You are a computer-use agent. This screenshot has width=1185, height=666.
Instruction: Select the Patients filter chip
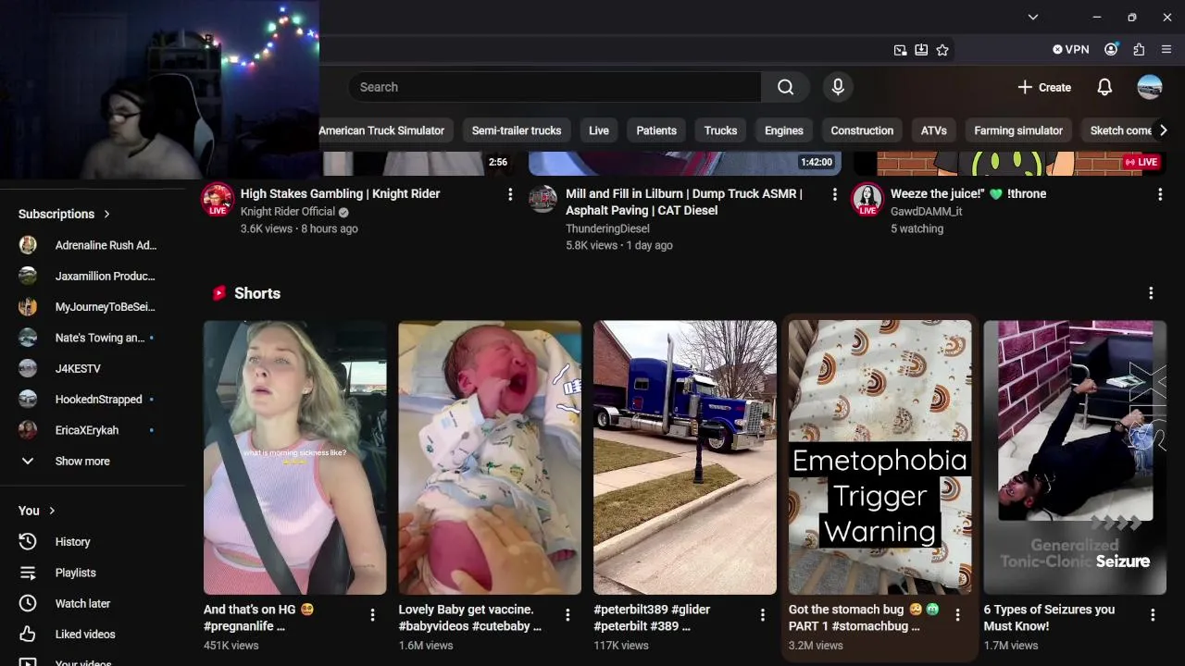[656, 130]
